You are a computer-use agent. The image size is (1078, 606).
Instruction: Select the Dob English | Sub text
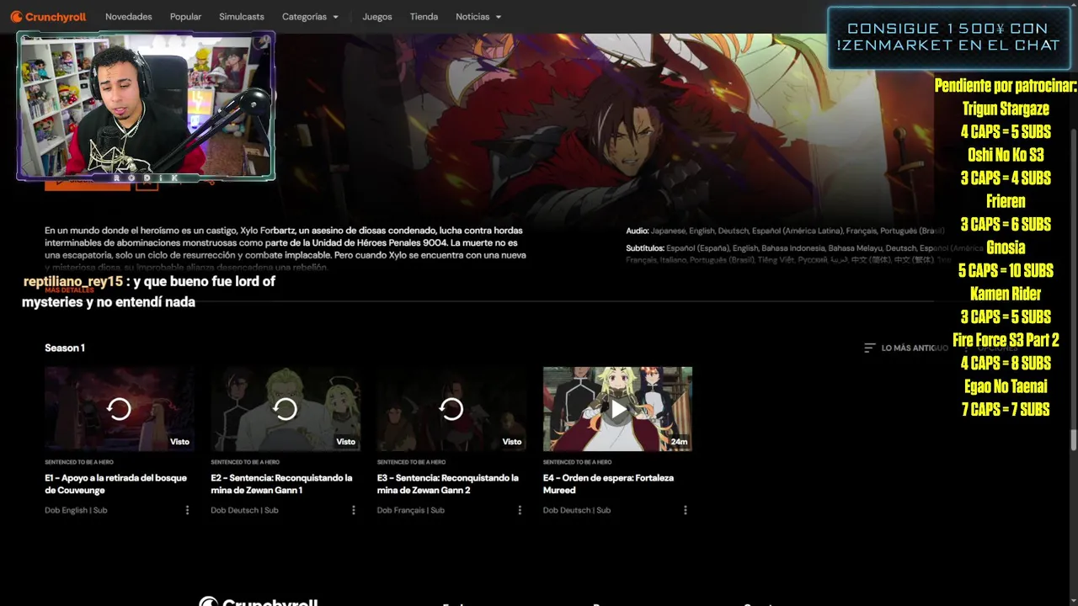76,510
